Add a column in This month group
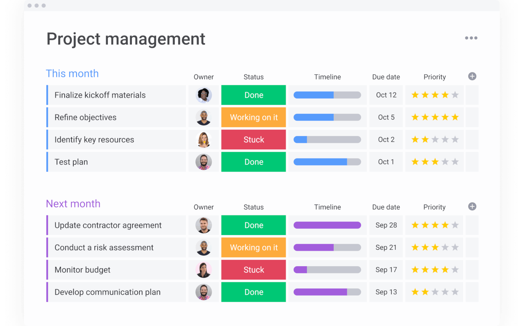 472,76
